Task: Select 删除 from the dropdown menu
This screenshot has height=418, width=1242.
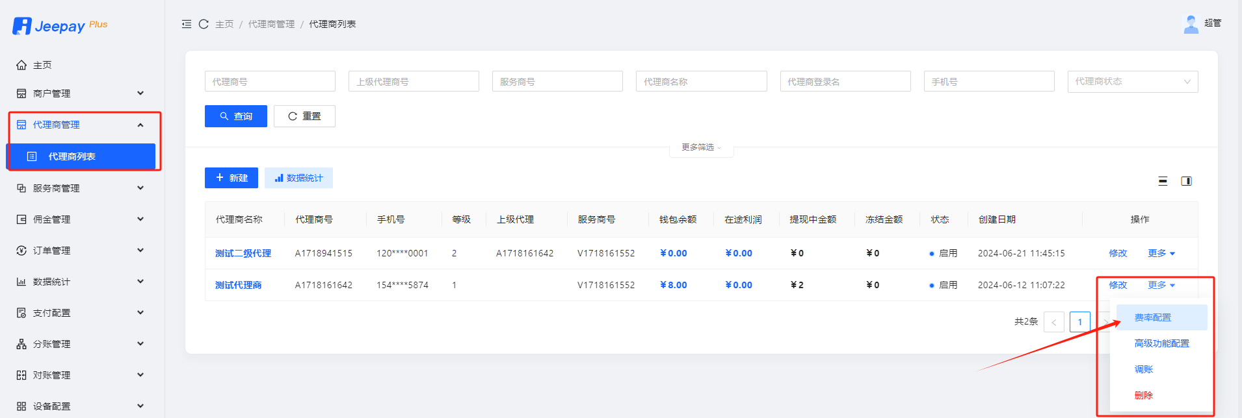Action: (1143, 395)
